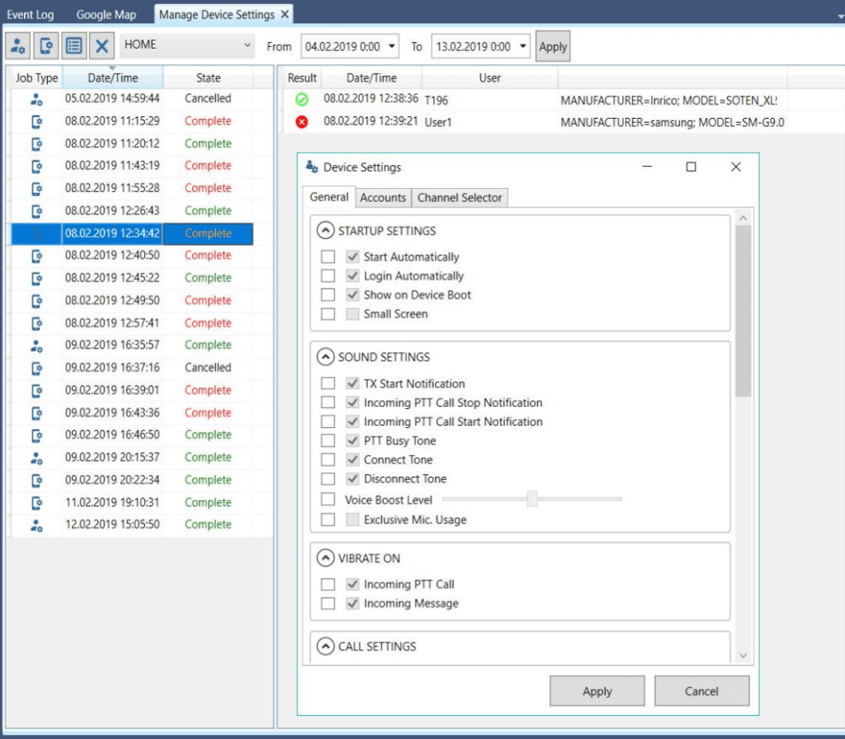Tick left checkbox beside Incoming PTT Call vibrate
Screen dimensions: 845x739
[x=328, y=585]
